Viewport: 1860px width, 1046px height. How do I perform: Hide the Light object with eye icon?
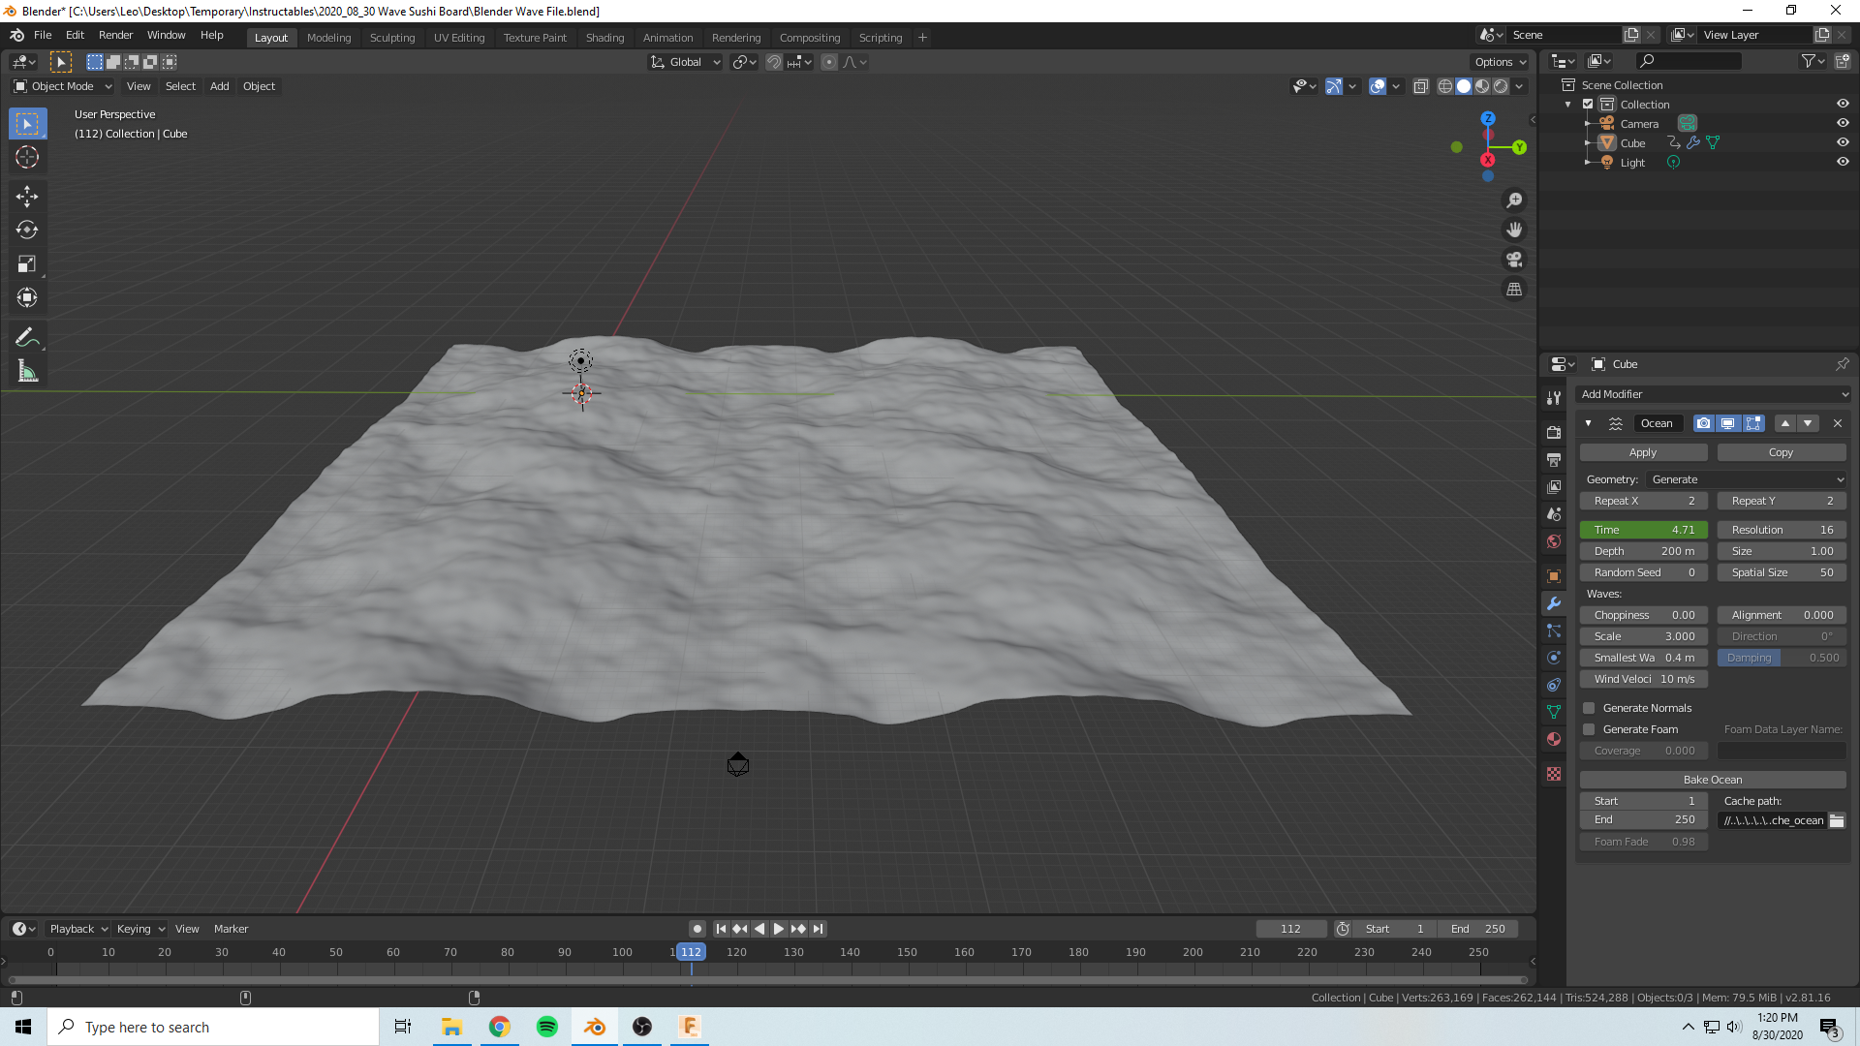click(1843, 162)
